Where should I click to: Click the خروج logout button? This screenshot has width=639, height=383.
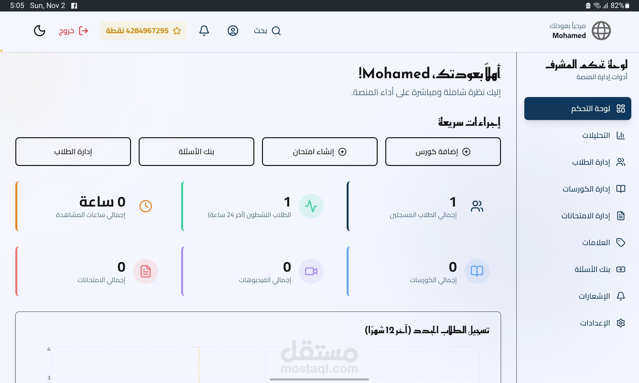73,31
